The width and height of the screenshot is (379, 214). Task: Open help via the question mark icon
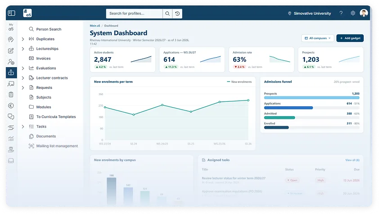click(x=341, y=13)
